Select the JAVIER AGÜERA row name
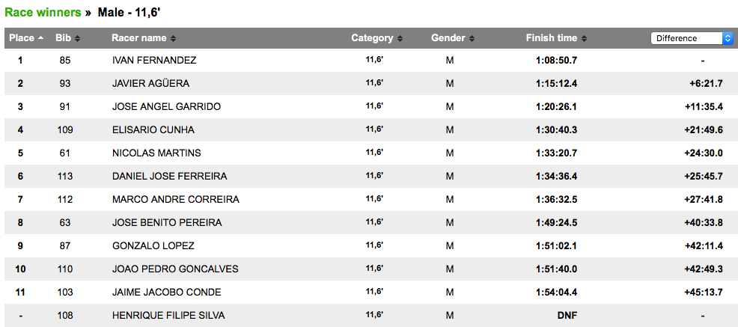 (150, 84)
